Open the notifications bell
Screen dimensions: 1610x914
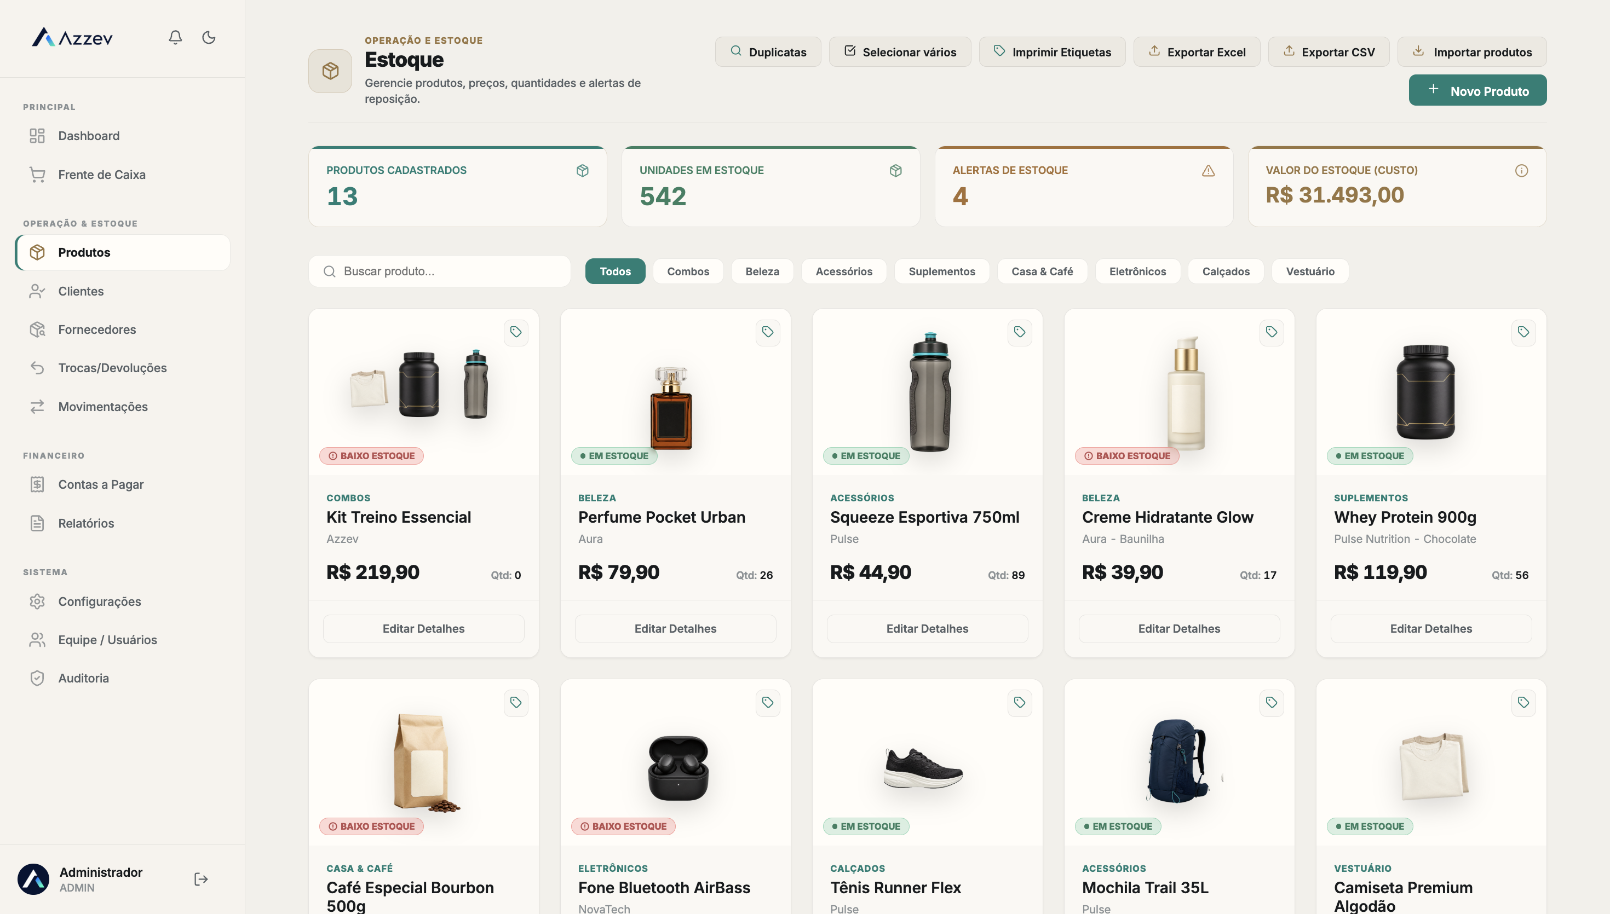pyautogui.click(x=175, y=38)
